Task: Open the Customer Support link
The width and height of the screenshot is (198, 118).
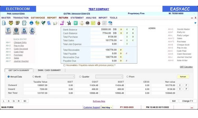Action: pyautogui.click(x=92, y=108)
